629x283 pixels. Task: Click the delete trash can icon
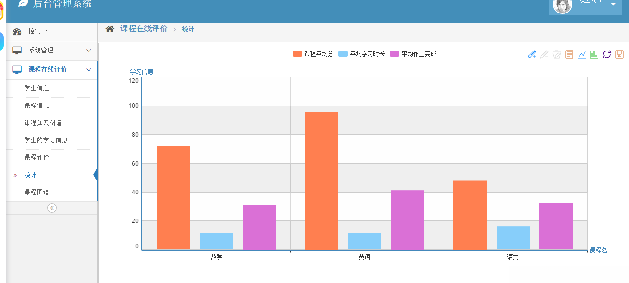pyautogui.click(x=556, y=54)
